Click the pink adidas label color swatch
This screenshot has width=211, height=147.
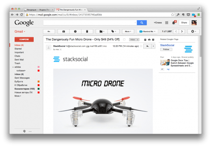39,67
